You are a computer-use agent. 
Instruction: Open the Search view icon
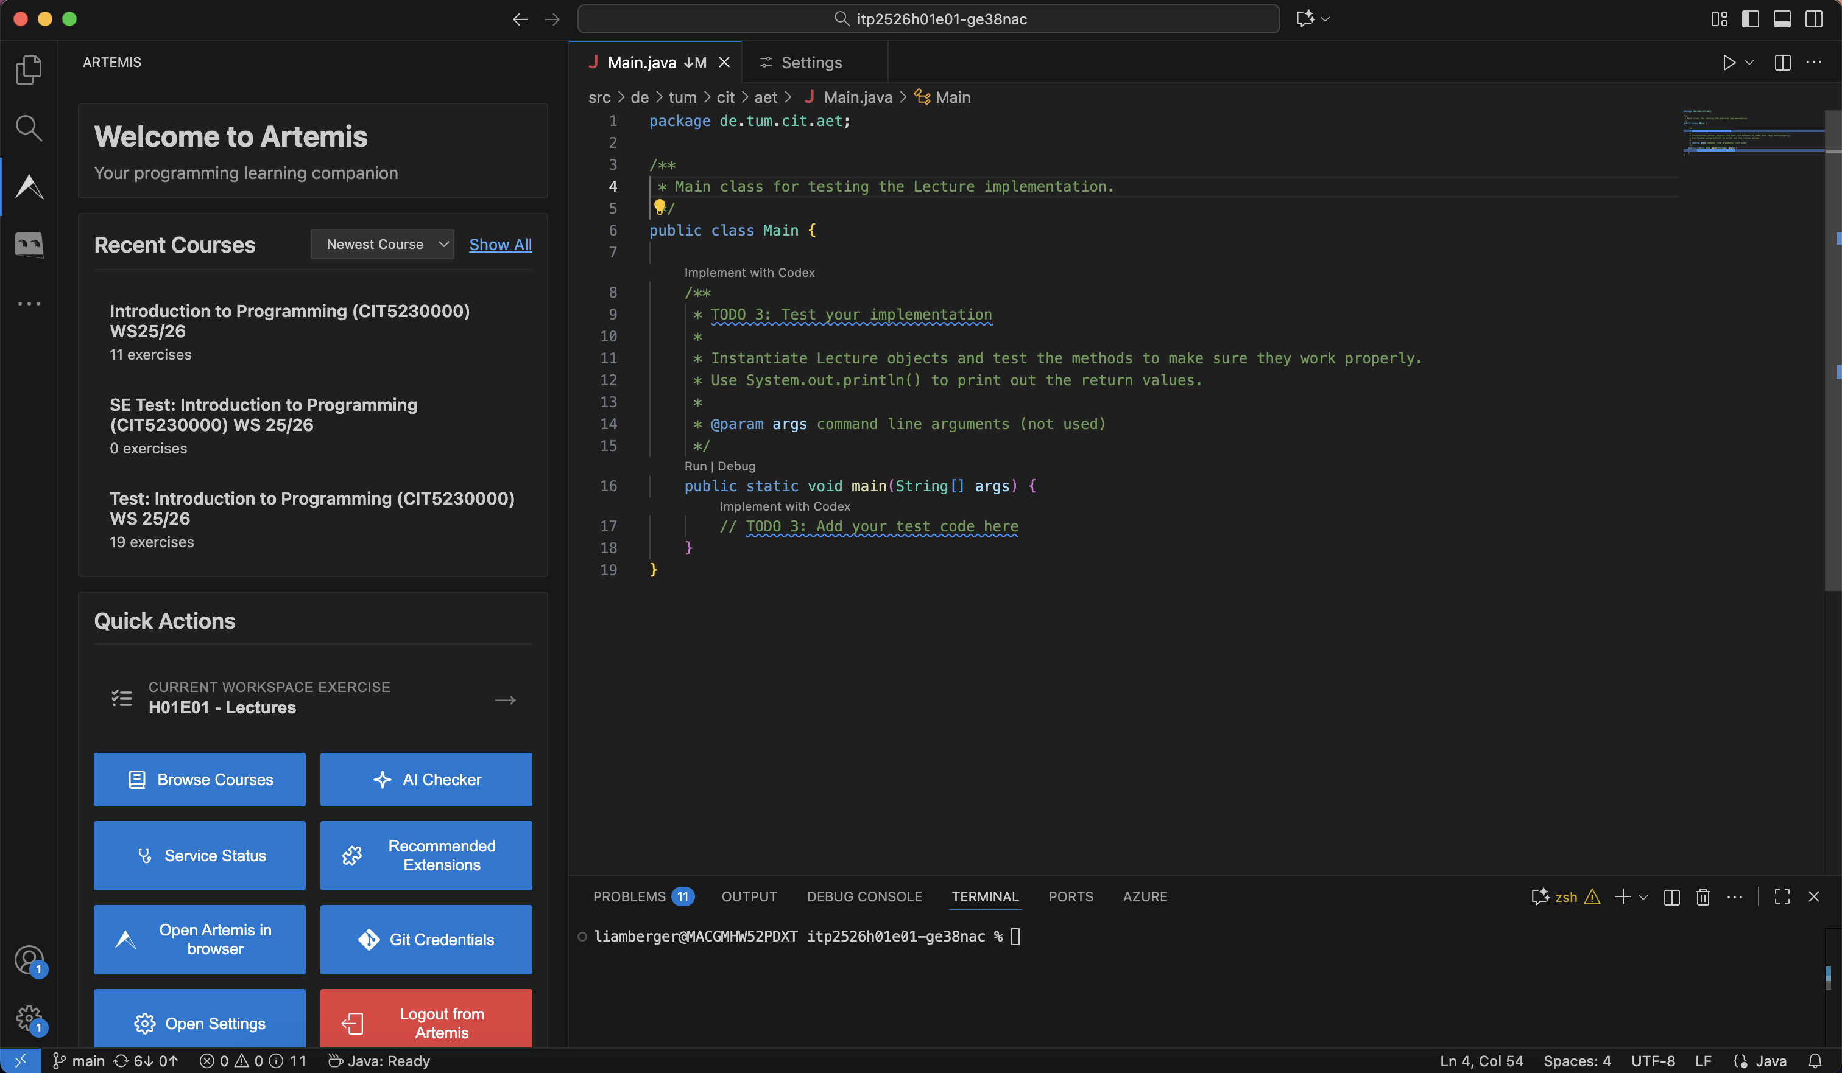[x=29, y=128]
